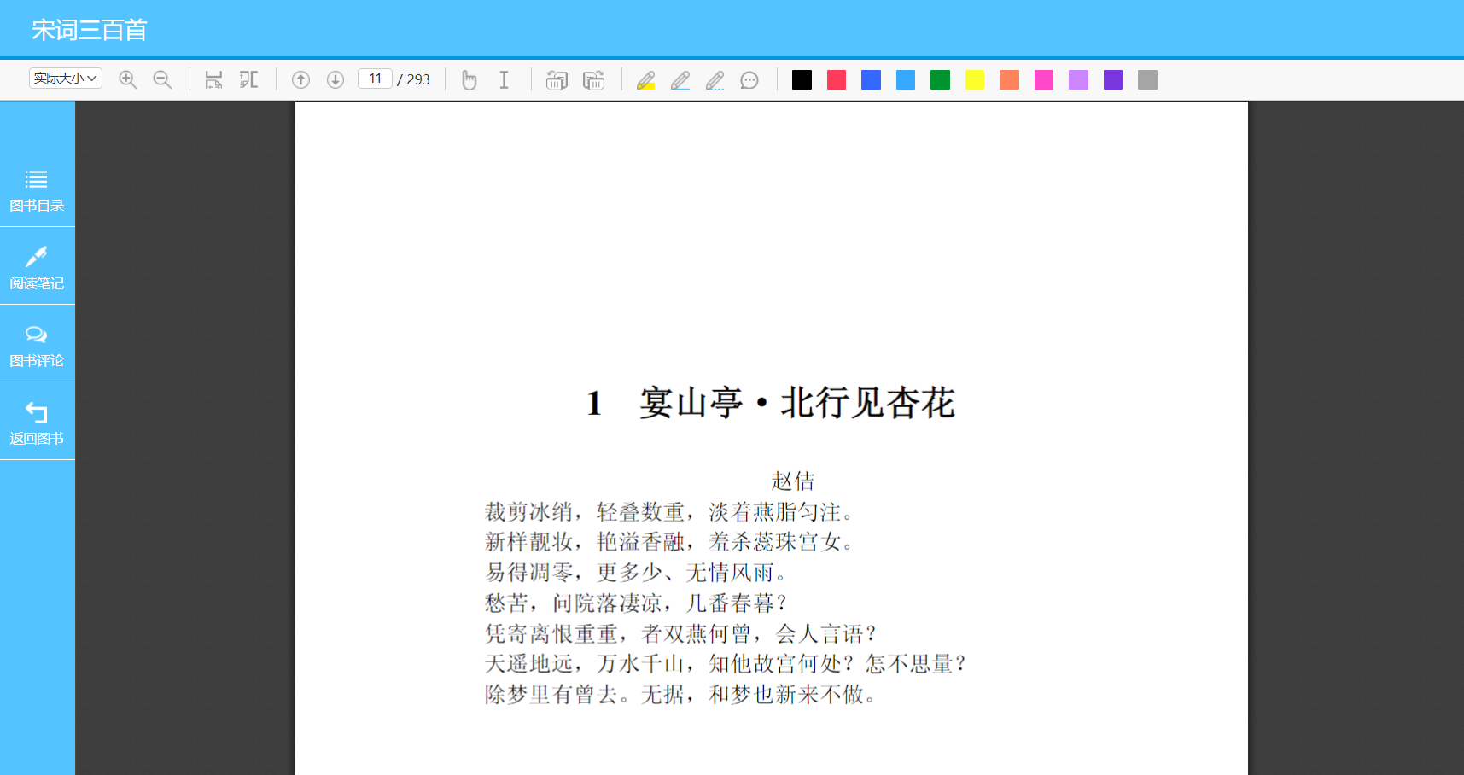Pick the green color swatch
The height and width of the screenshot is (775, 1464).
click(940, 79)
